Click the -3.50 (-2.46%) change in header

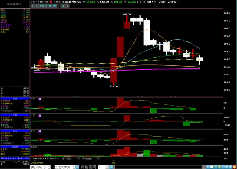coord(168,2)
